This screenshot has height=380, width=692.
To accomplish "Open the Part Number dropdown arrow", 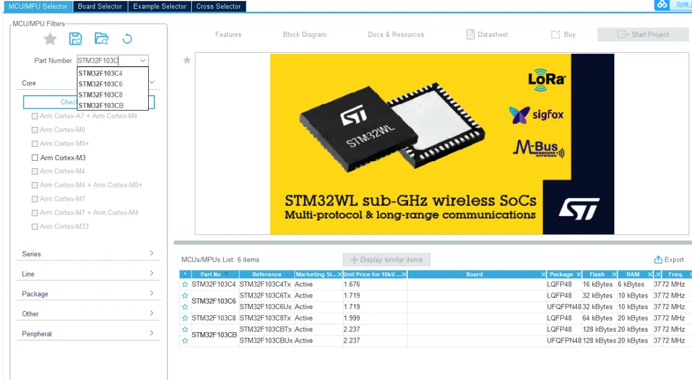I will click(143, 60).
